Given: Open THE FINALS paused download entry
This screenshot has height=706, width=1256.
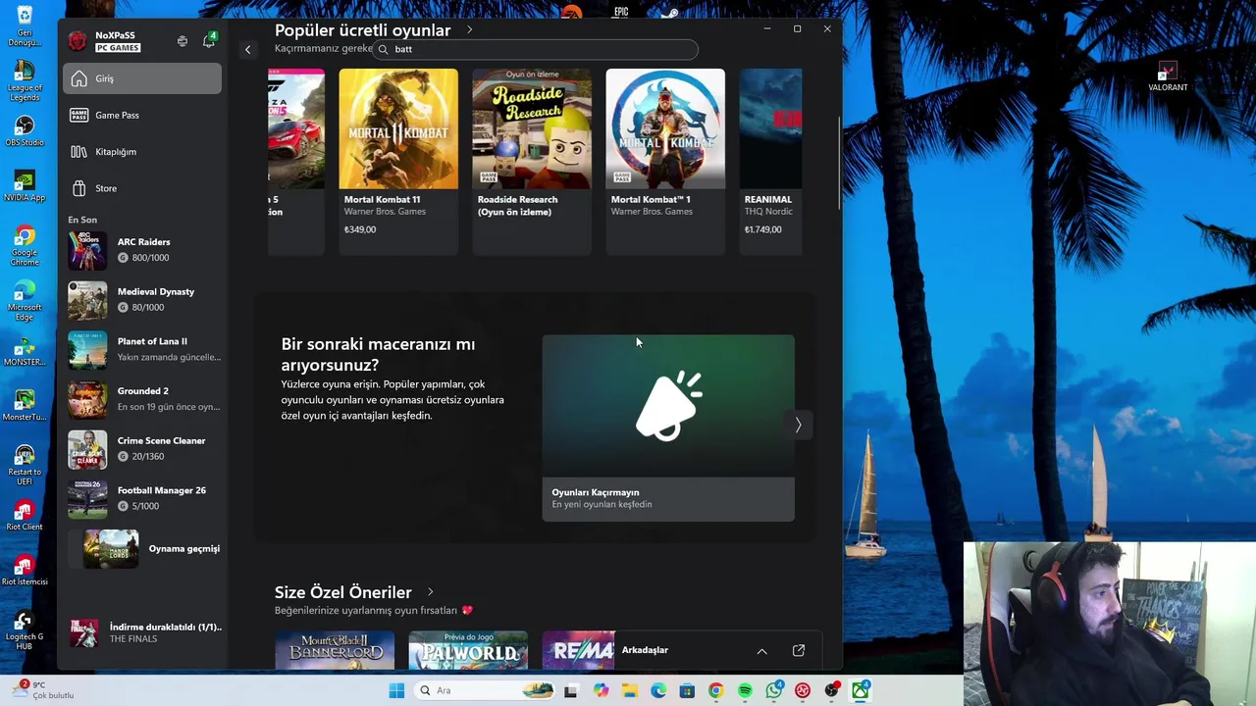Looking at the screenshot, I should pyautogui.click(x=144, y=632).
